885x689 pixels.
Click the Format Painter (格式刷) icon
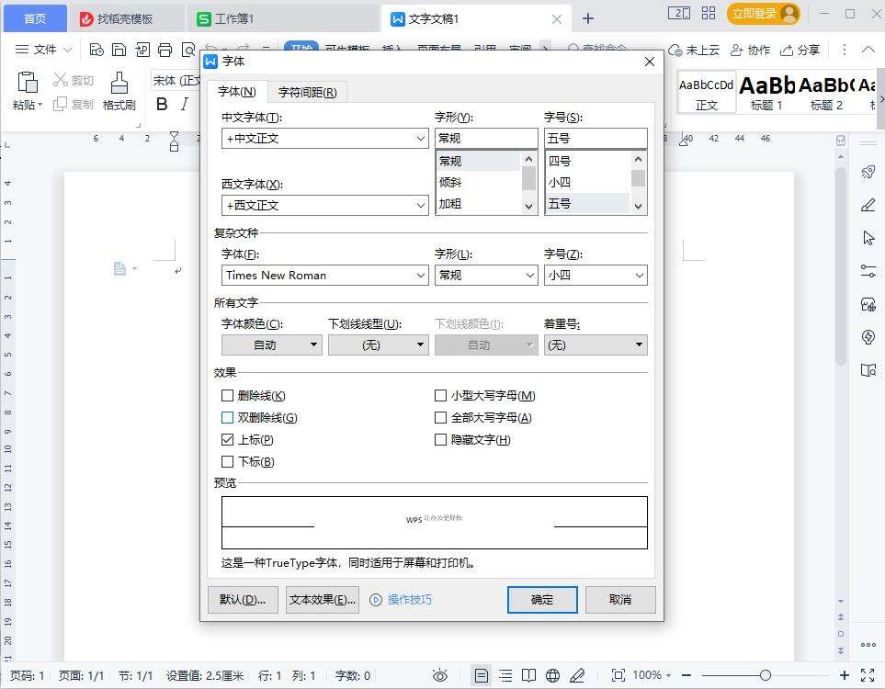point(119,84)
